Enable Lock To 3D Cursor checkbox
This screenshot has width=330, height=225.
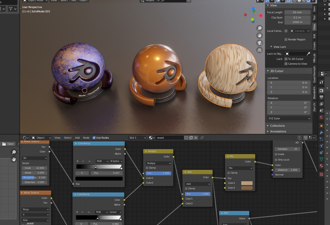click(286, 59)
